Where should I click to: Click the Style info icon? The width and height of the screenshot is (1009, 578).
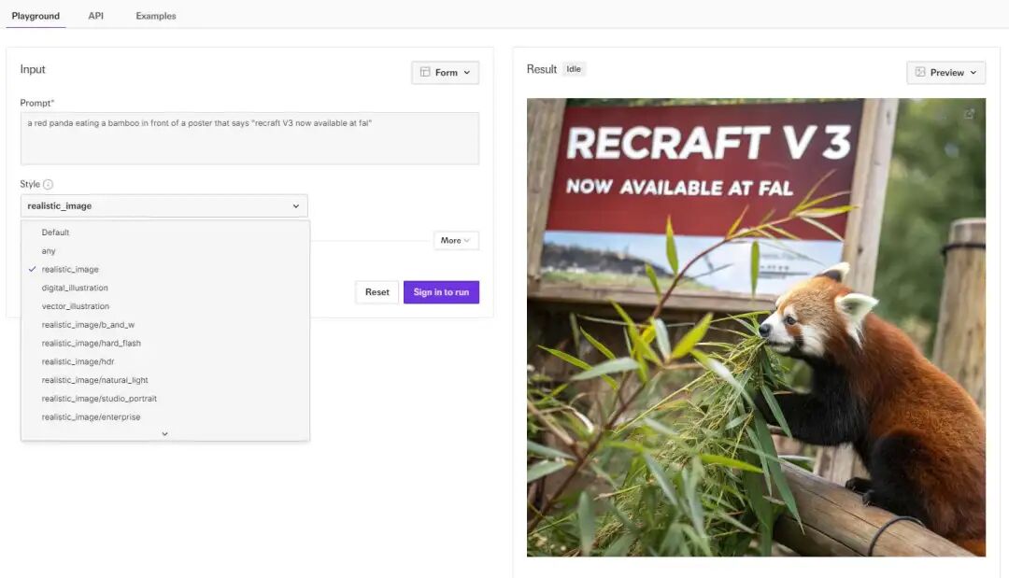[x=48, y=185]
